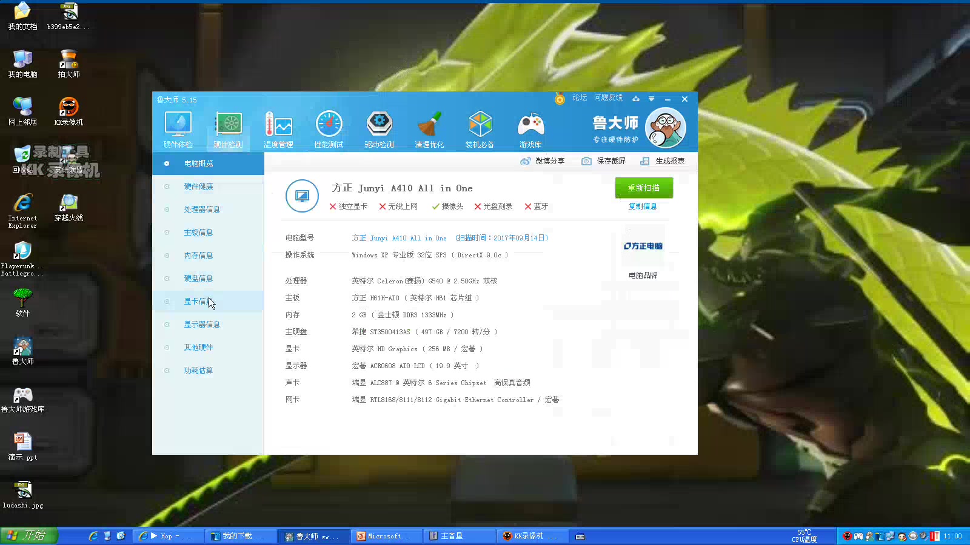970x545 pixels.
Task: Click the 英特尔 Celeron G540 processor text
Action: coord(424,281)
